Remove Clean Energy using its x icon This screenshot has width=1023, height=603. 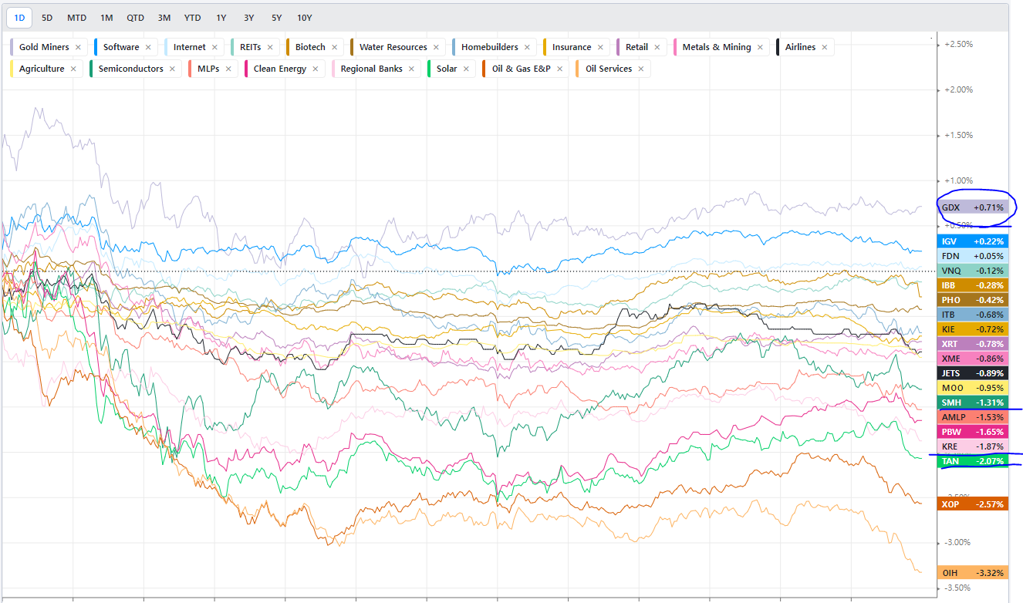pos(316,69)
